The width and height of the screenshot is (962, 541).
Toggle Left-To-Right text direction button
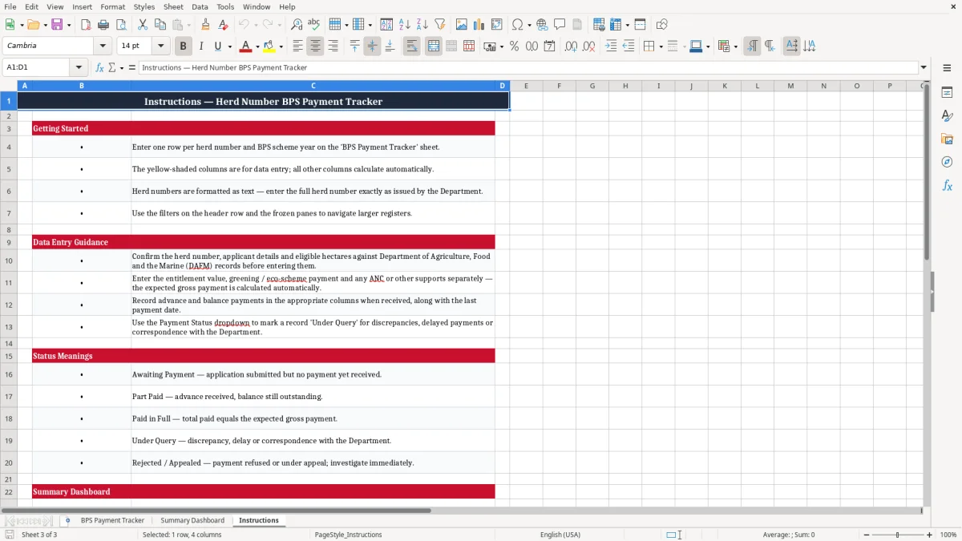click(752, 46)
